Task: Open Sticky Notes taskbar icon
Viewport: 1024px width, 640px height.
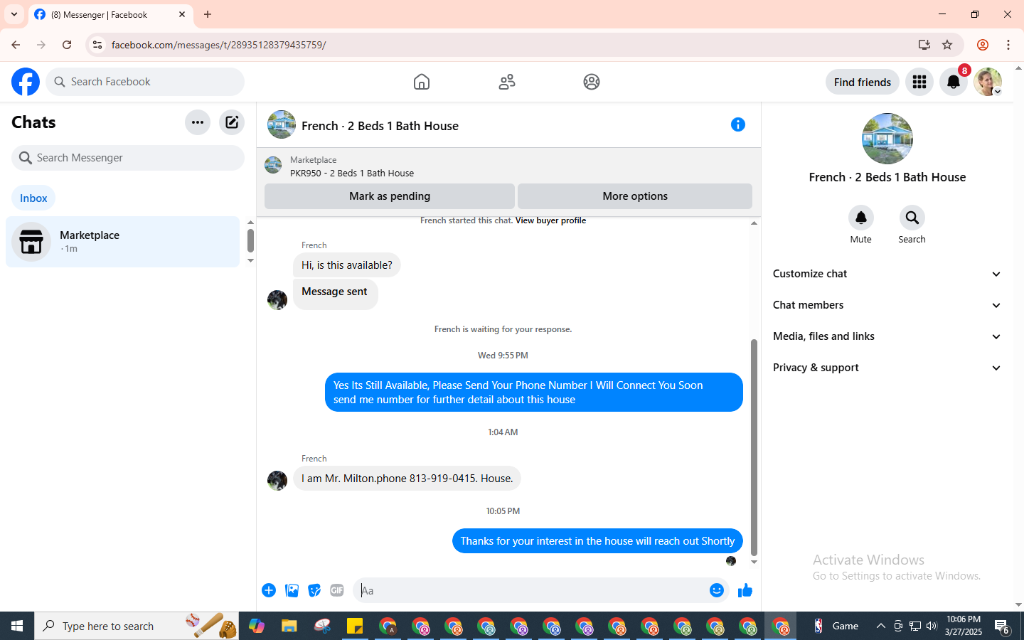Action: point(355,626)
